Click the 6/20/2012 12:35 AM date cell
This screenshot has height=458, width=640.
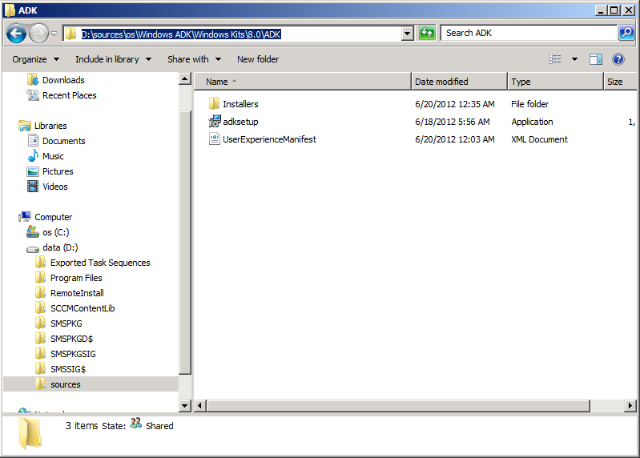tap(455, 104)
